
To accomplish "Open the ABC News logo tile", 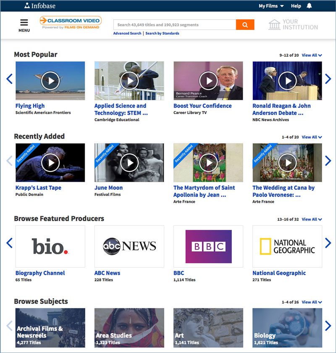I will 129,247.
